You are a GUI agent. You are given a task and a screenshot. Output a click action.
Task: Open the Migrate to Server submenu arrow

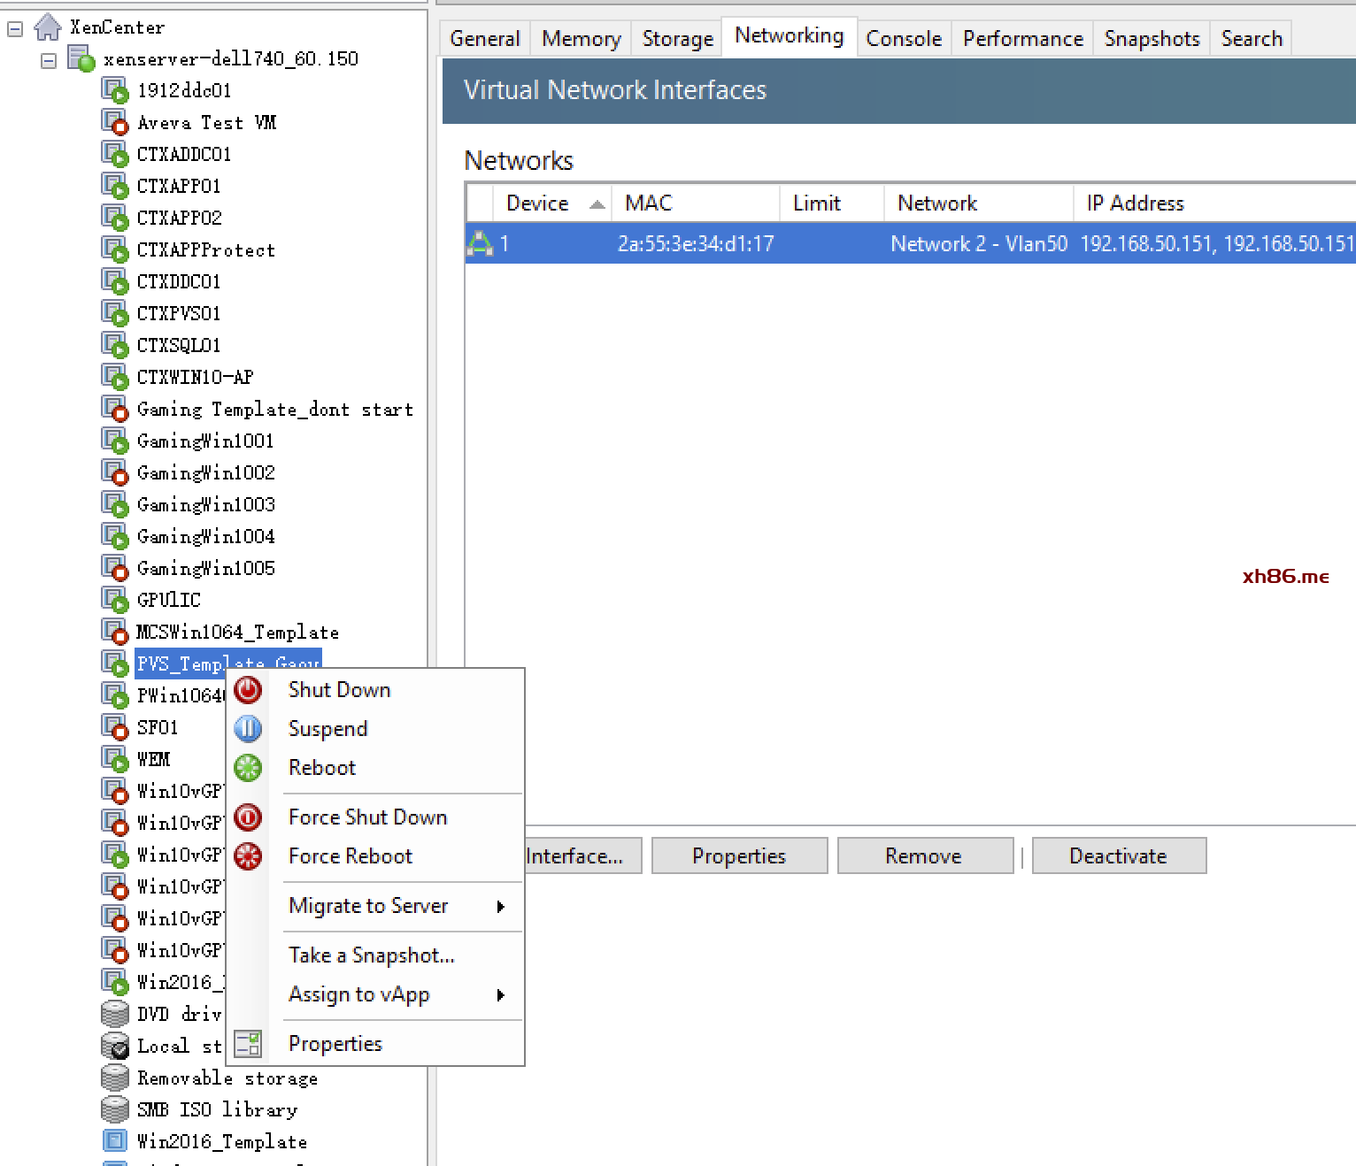tap(501, 907)
